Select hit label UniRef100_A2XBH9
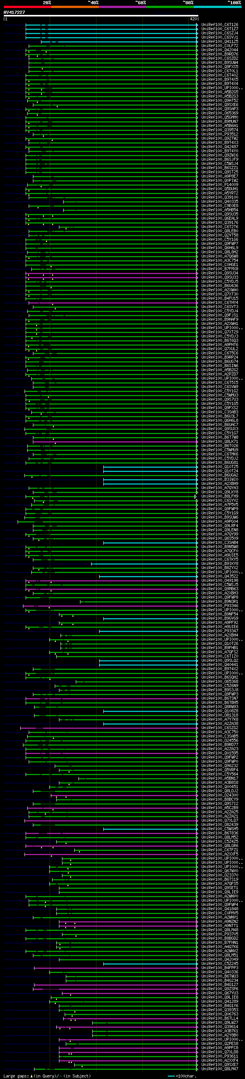Viewport: 245px width, 1079px height. (x=219, y=484)
